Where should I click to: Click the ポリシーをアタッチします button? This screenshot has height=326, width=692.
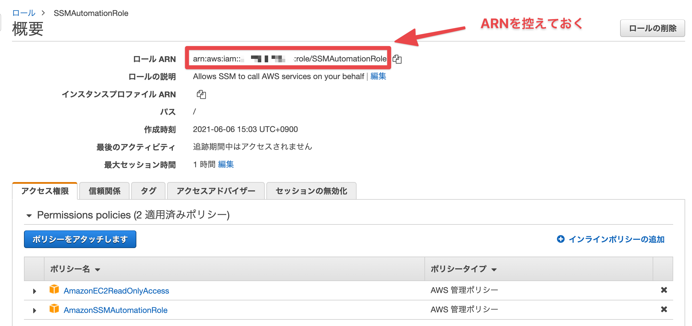point(80,239)
